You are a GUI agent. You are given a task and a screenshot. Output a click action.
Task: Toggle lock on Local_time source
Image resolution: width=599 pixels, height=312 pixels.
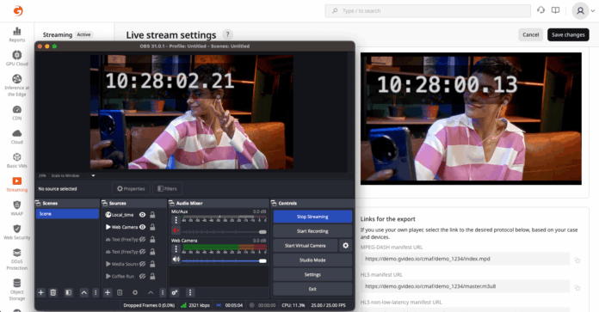coord(152,215)
